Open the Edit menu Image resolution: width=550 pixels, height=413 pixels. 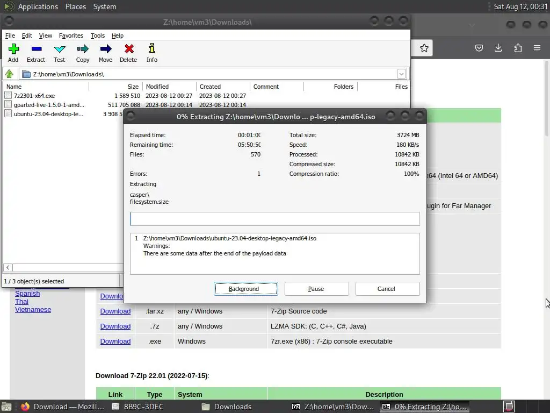27,35
